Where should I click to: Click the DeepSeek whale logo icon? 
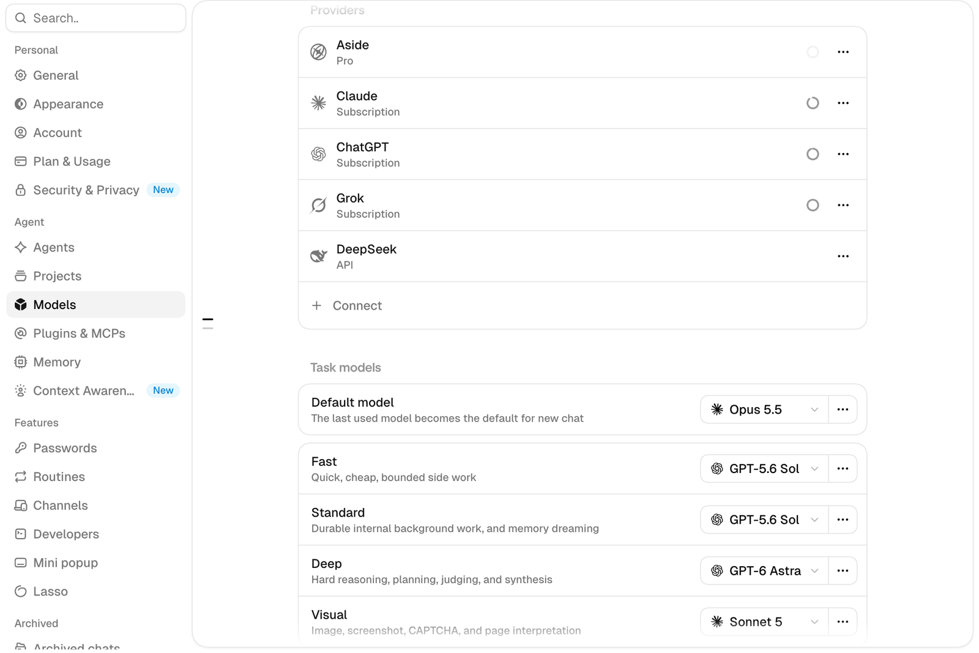318,256
